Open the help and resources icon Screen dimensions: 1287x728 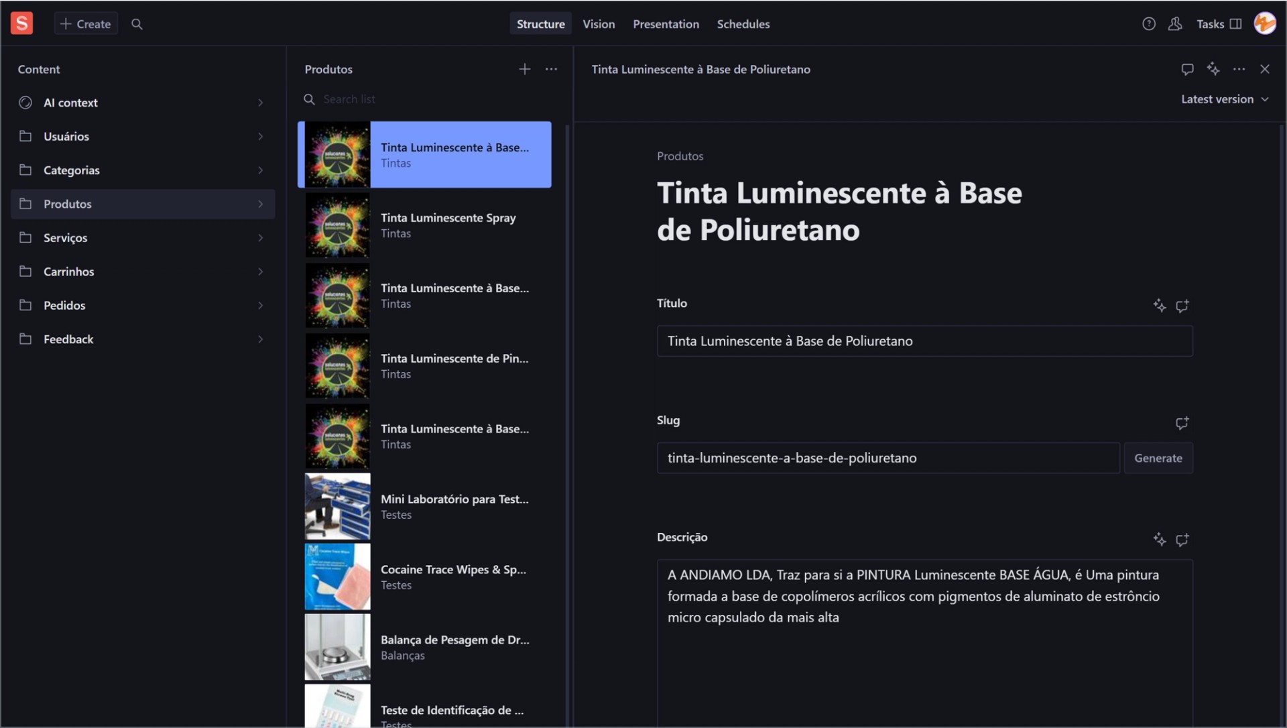(x=1148, y=24)
